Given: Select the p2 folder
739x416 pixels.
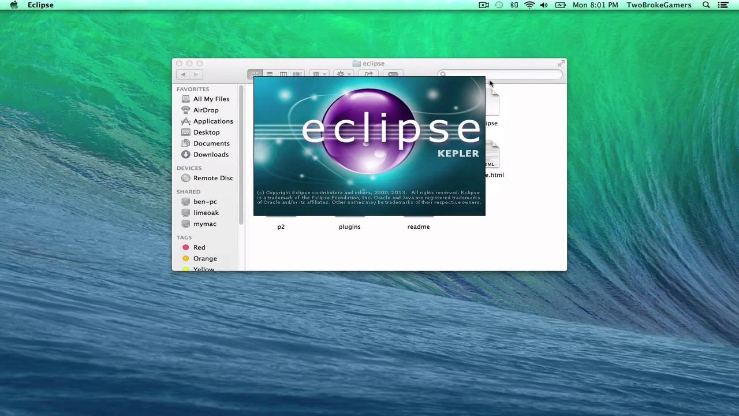Looking at the screenshot, I should click(281, 226).
